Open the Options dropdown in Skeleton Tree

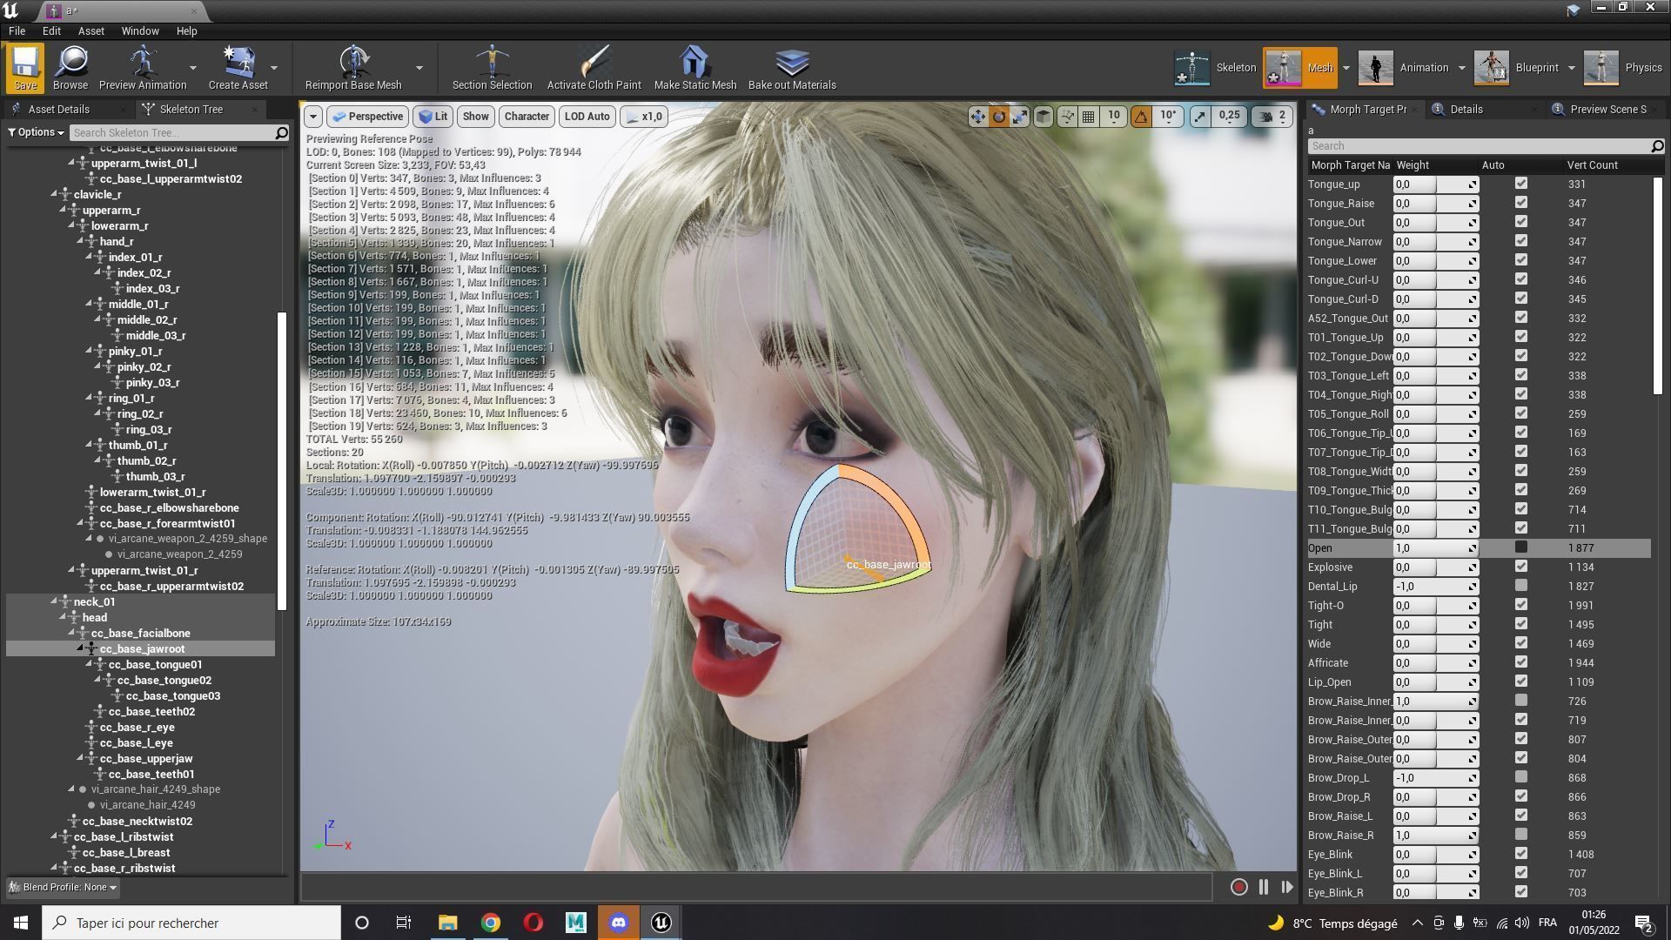click(x=37, y=132)
